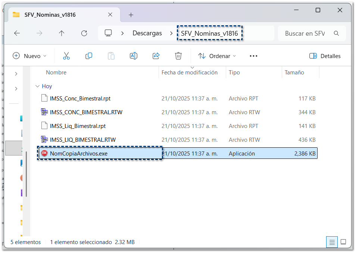This screenshot has width=356, height=253.
Task: Sort files by Nombre column header
Action: coord(56,73)
